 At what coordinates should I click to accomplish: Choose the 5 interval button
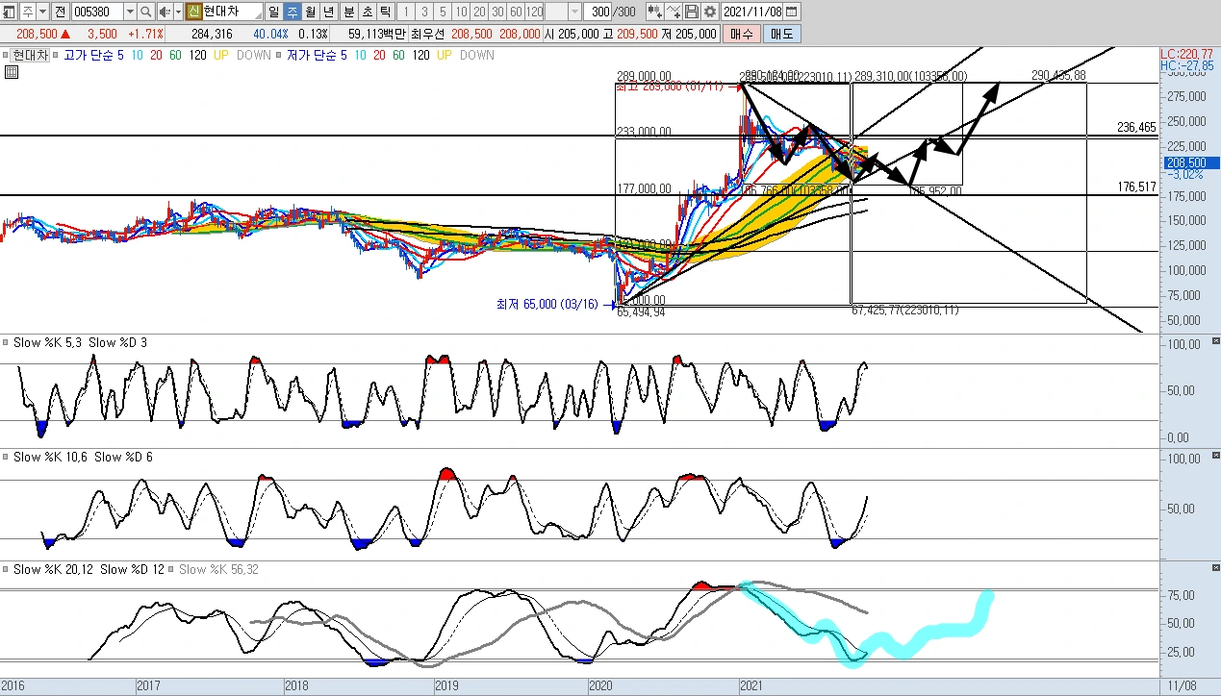443,12
